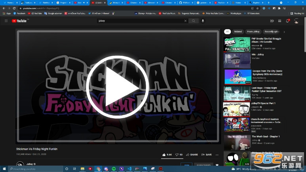Viewport: 306px width, 172px height.
Task: Open Visual Studio Code from the taskbar
Action: (129, 169)
